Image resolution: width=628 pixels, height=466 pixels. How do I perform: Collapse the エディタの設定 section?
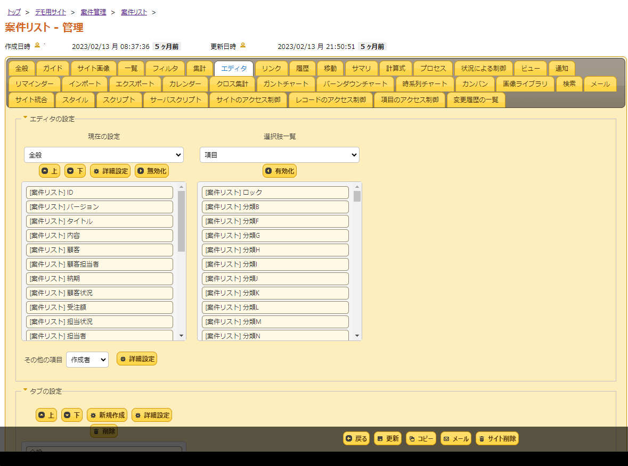(25, 119)
